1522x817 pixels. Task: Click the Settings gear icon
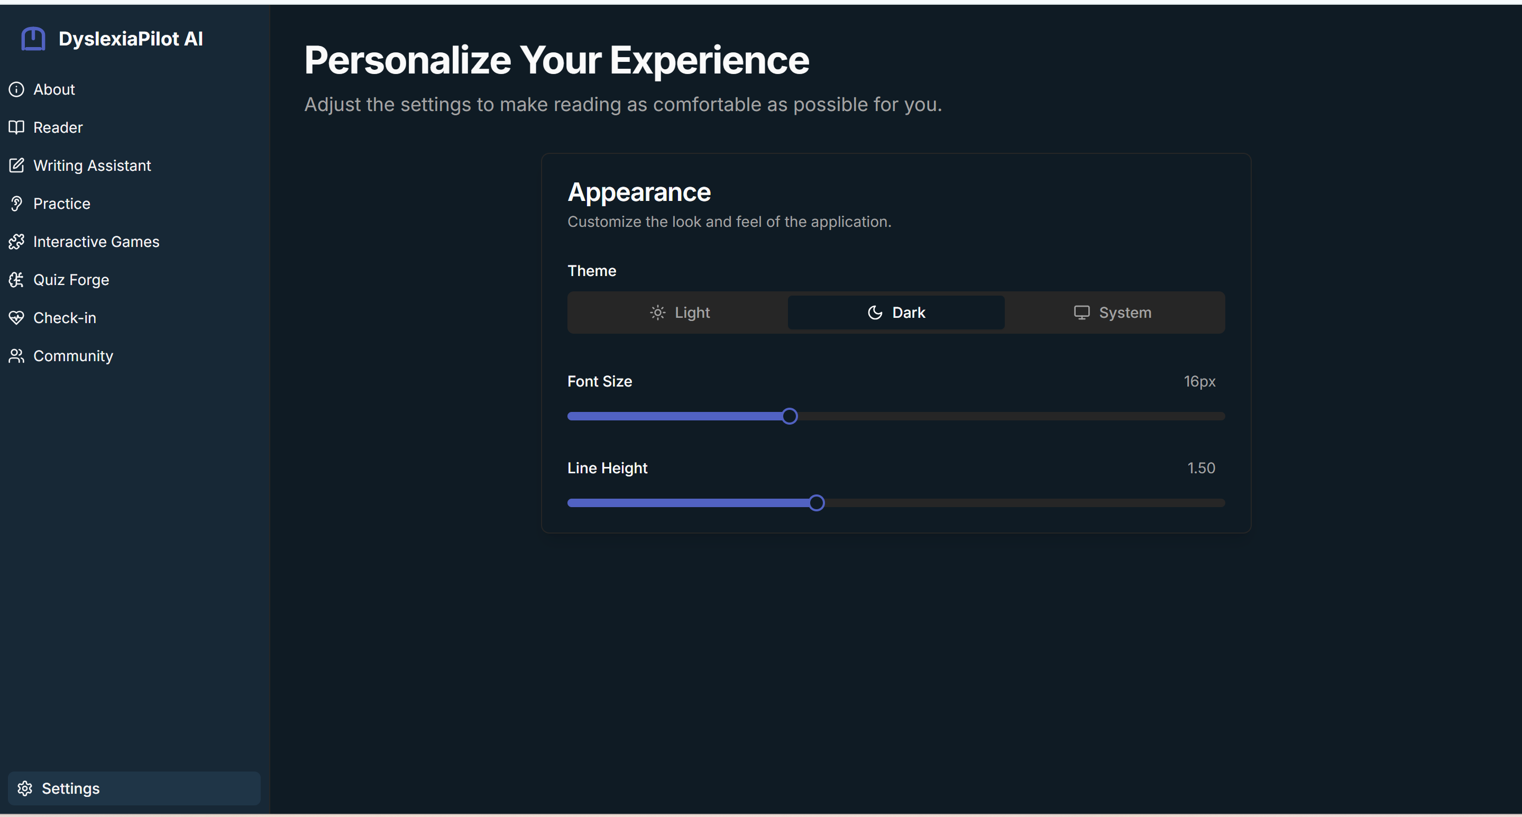[25, 788]
